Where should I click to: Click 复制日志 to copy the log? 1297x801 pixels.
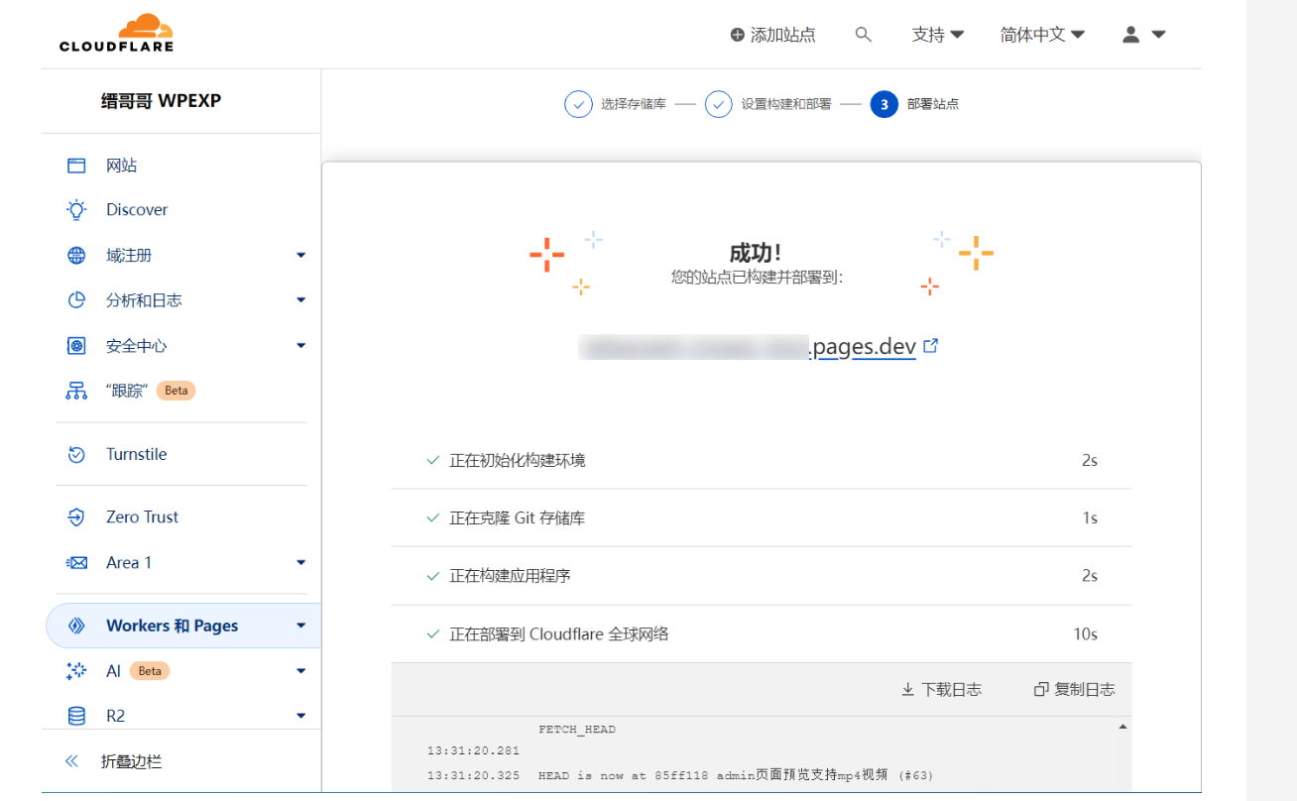click(1074, 689)
